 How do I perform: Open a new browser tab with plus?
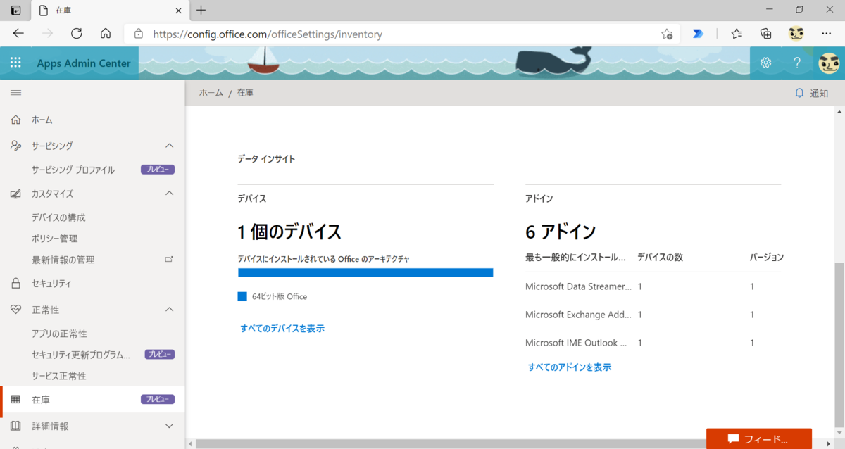201,10
